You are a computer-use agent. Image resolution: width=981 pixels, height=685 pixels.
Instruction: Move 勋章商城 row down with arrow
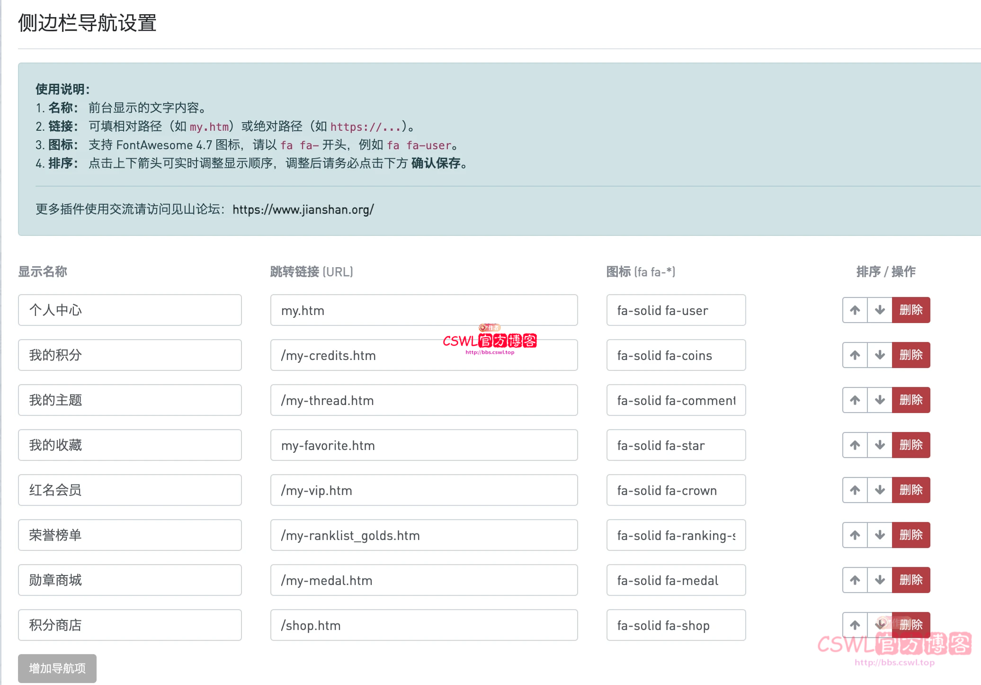[x=880, y=580]
